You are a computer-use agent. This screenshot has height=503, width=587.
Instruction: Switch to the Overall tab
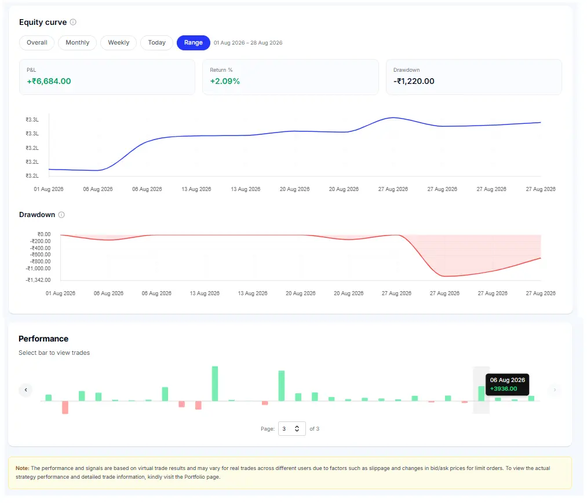[37, 43]
